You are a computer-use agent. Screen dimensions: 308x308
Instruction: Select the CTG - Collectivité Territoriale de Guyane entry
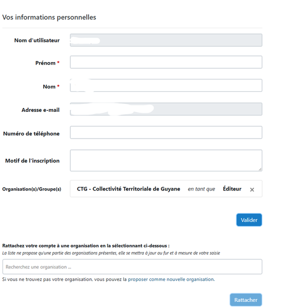pos(128,189)
